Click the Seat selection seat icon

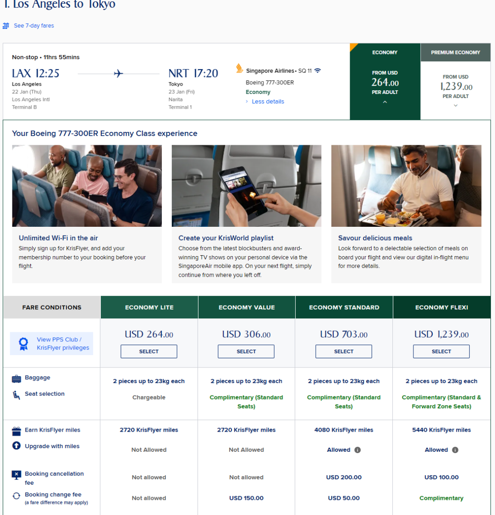pyautogui.click(x=16, y=394)
